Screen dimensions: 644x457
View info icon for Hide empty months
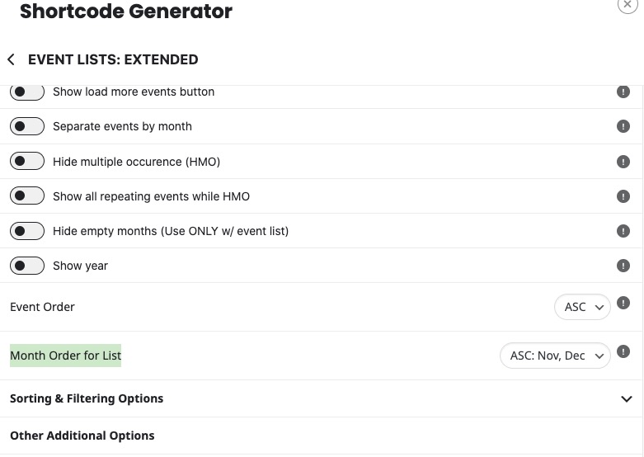click(x=623, y=231)
